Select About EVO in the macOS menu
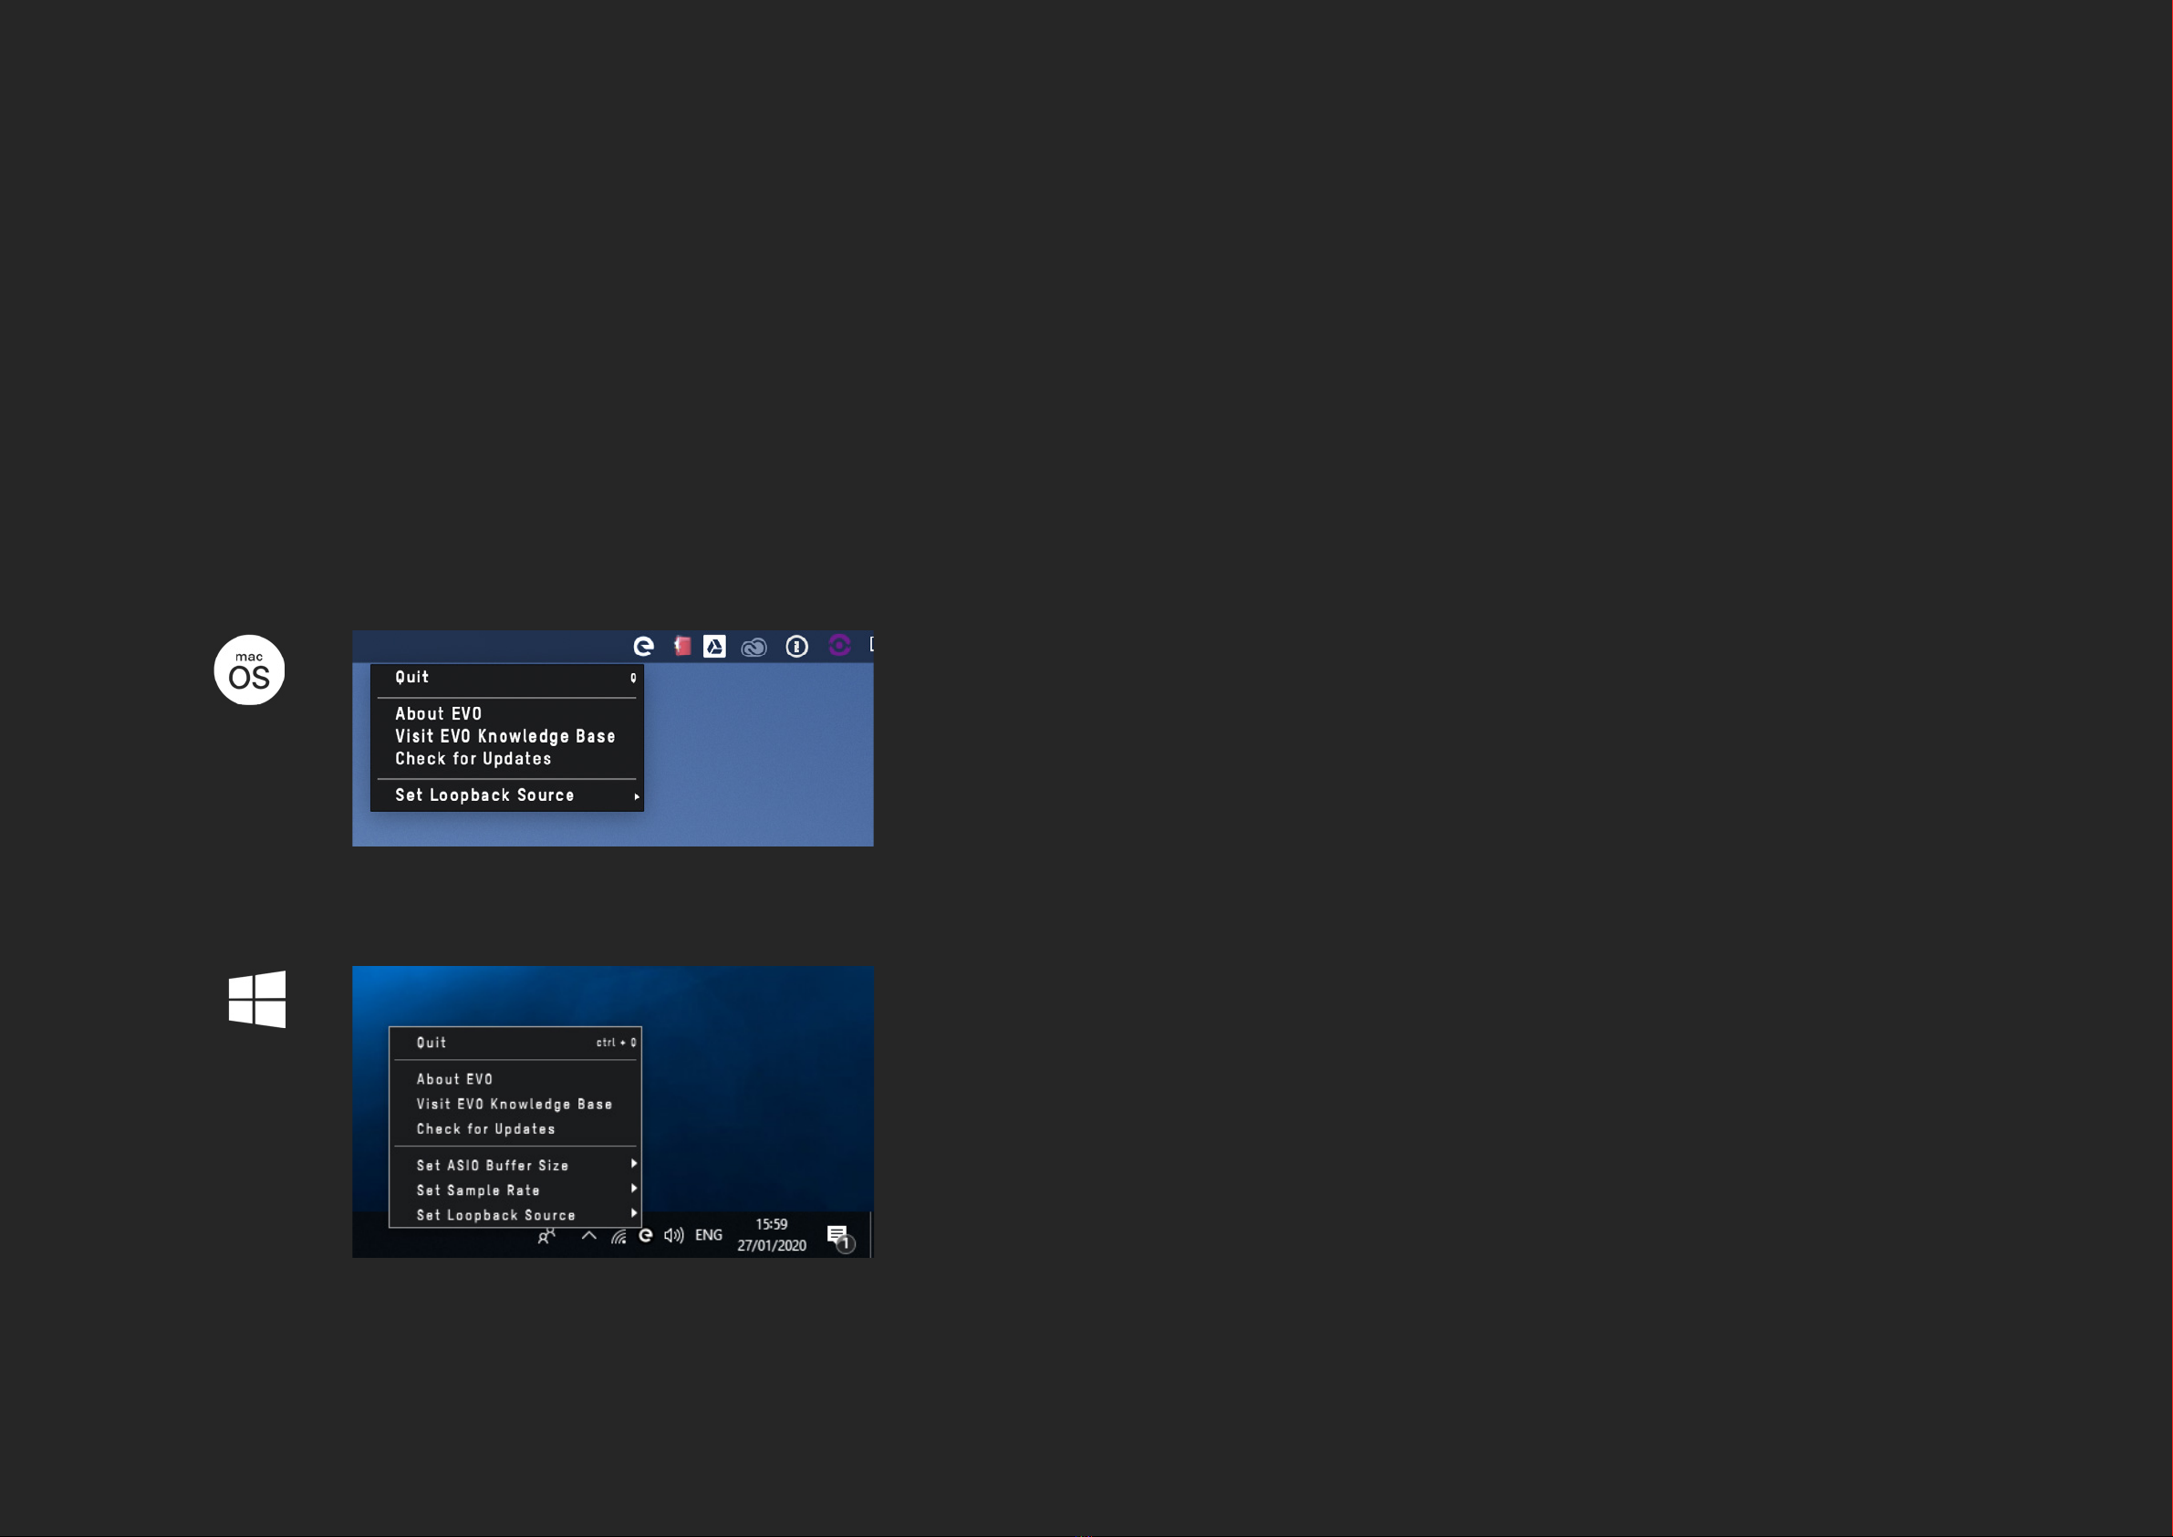This screenshot has height=1537, width=2173. (507, 713)
